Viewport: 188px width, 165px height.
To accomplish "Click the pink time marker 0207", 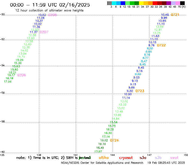I will [44, 32].
